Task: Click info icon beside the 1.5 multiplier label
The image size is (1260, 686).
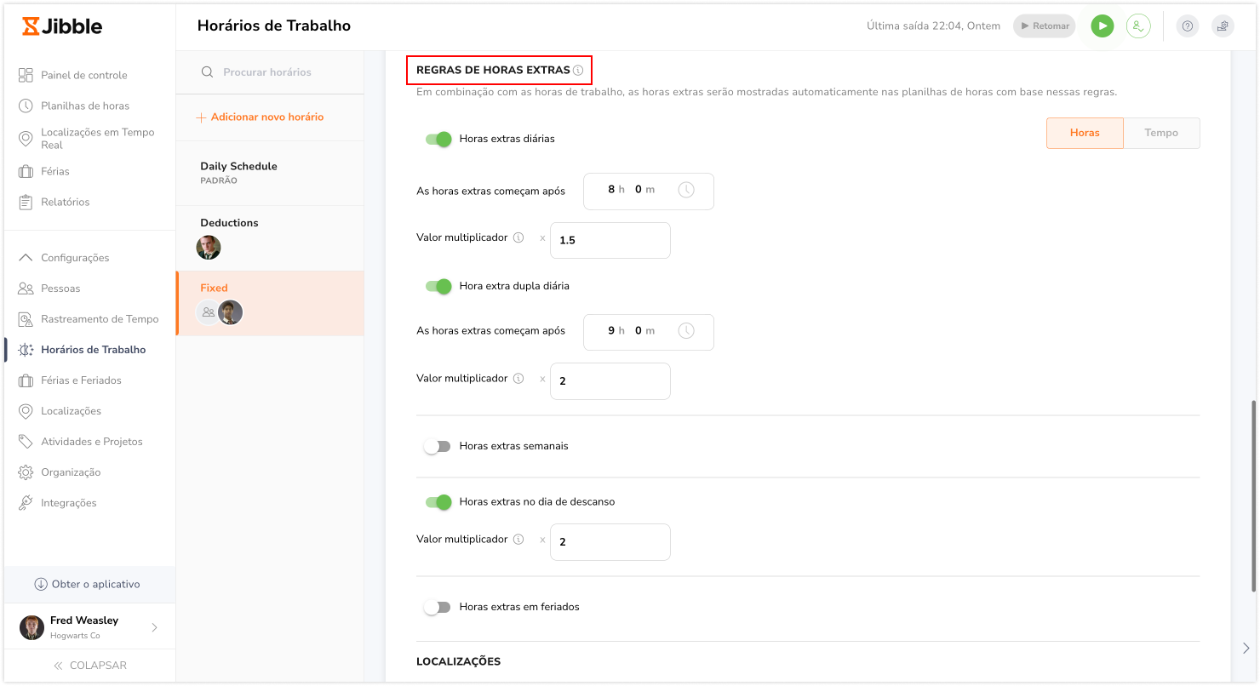Action: tap(518, 237)
